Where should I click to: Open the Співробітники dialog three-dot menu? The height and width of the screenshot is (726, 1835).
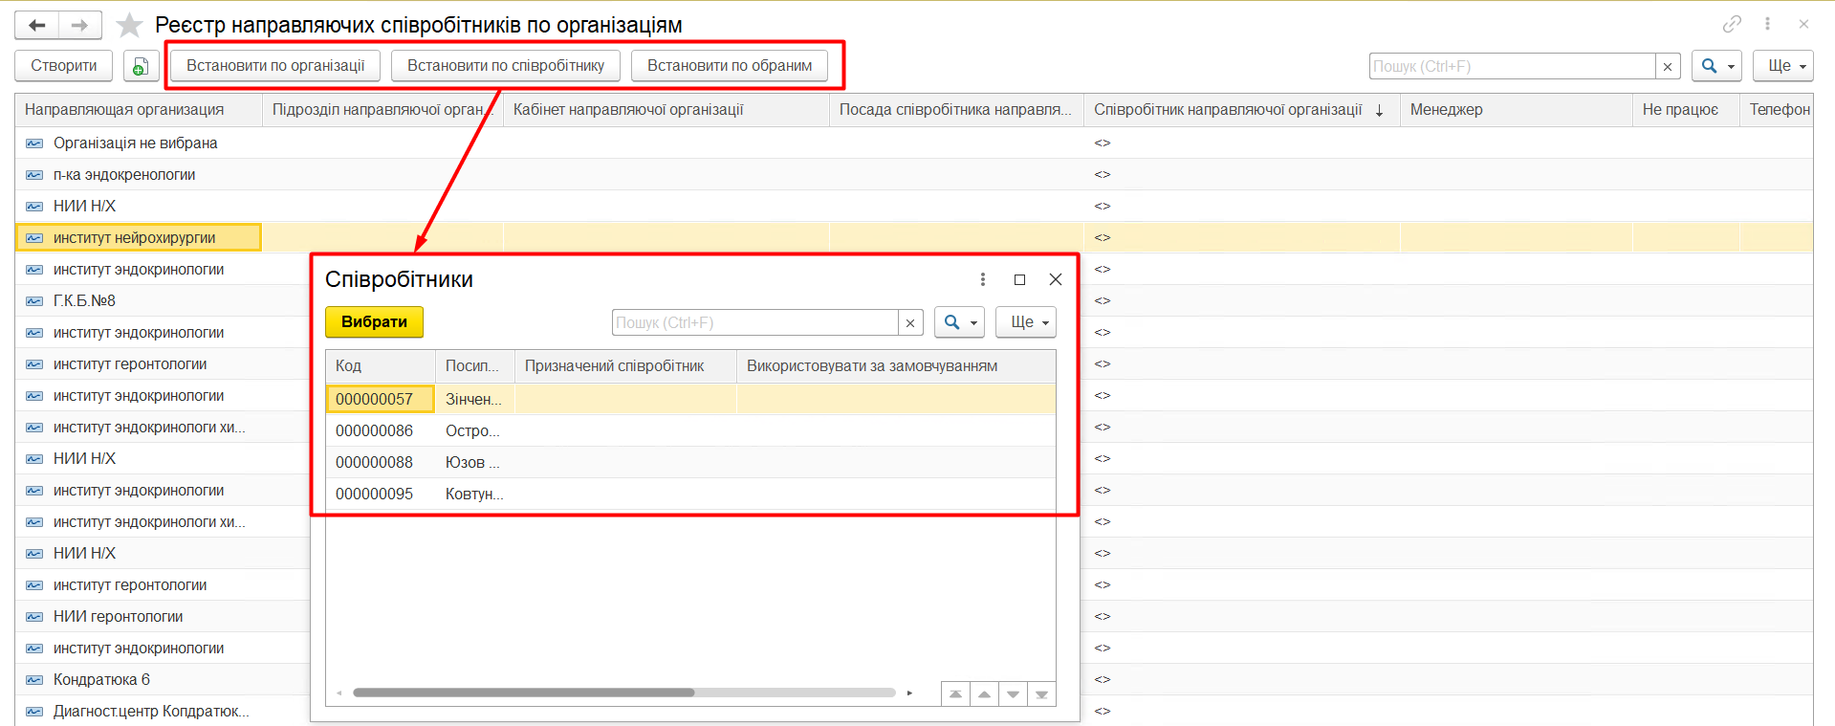[x=982, y=279]
